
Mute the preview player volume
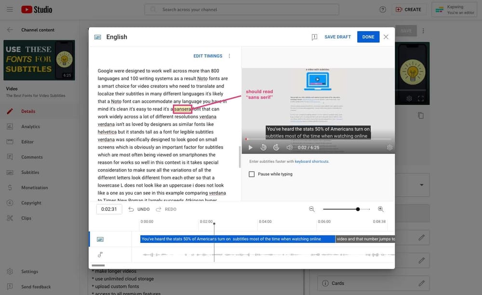point(289,147)
